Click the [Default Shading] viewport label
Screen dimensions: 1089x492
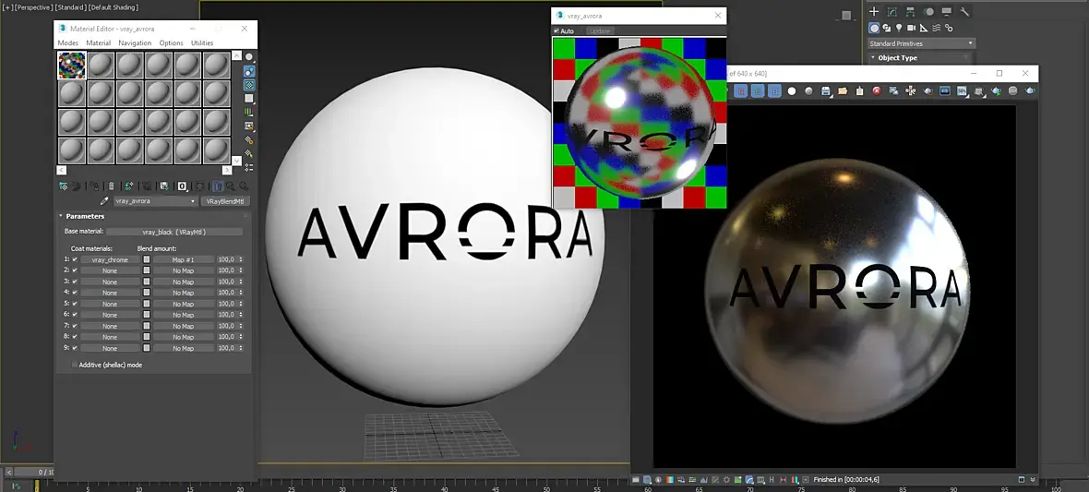(x=114, y=7)
